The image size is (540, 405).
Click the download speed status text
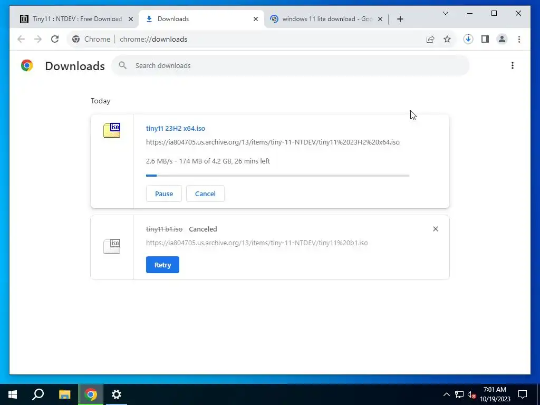(208, 161)
